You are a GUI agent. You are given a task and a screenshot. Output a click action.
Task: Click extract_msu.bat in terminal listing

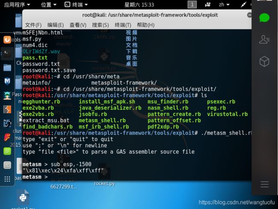pos(46,120)
